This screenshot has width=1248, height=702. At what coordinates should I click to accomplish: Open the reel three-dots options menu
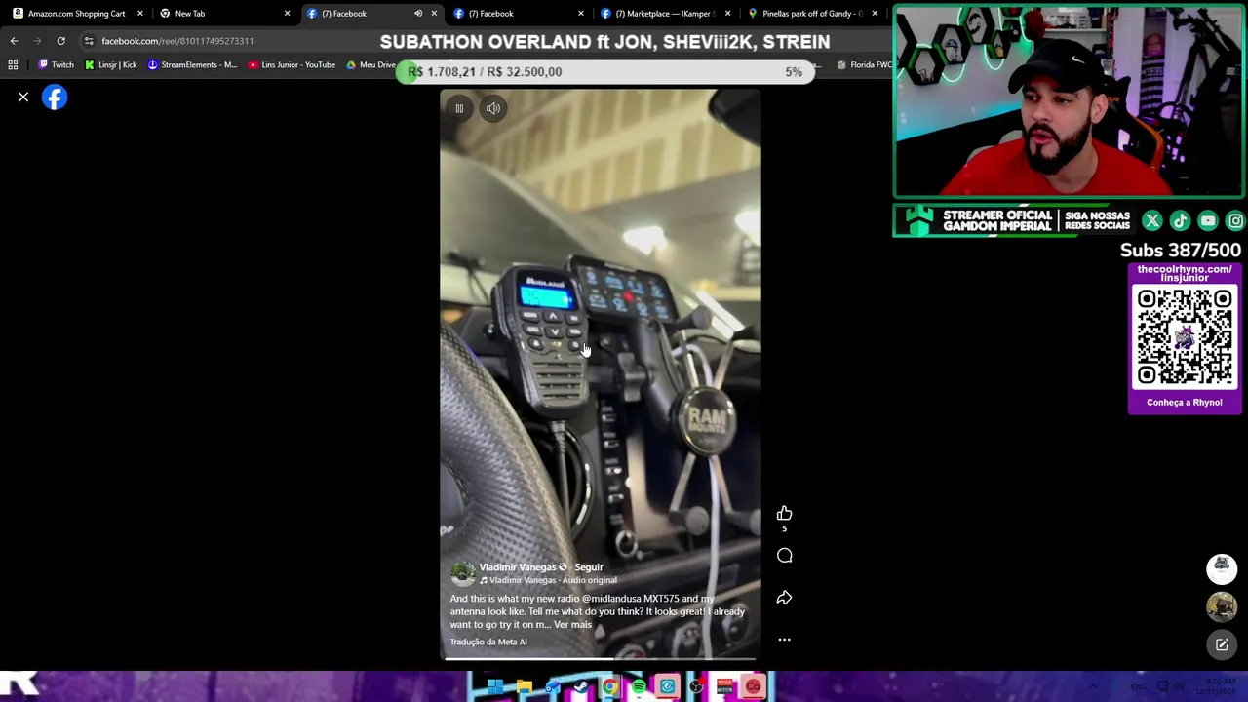[784, 640]
